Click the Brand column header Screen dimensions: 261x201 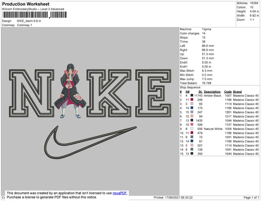(238, 92)
